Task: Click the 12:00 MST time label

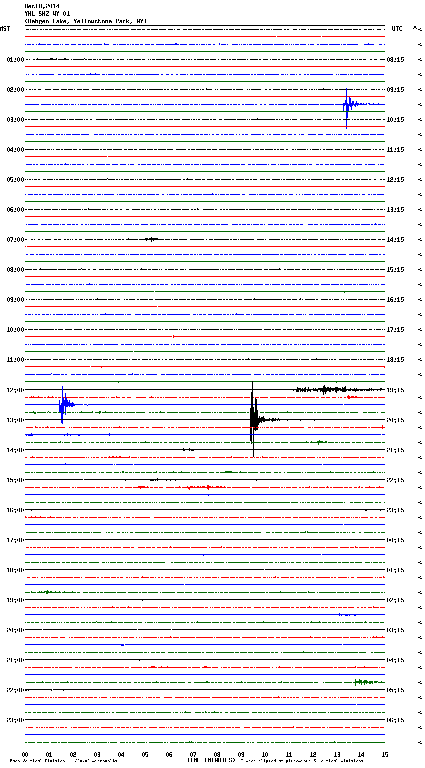Action: (15, 390)
